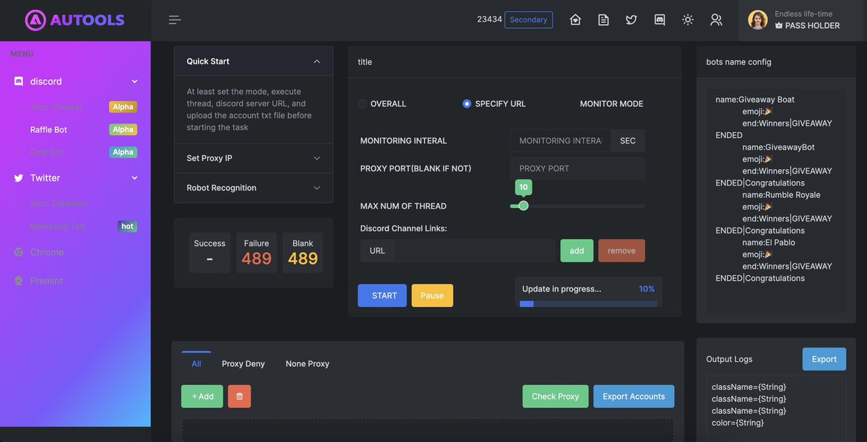Click the Chrome icon in sidebar
The image size is (867, 442).
coord(19,252)
